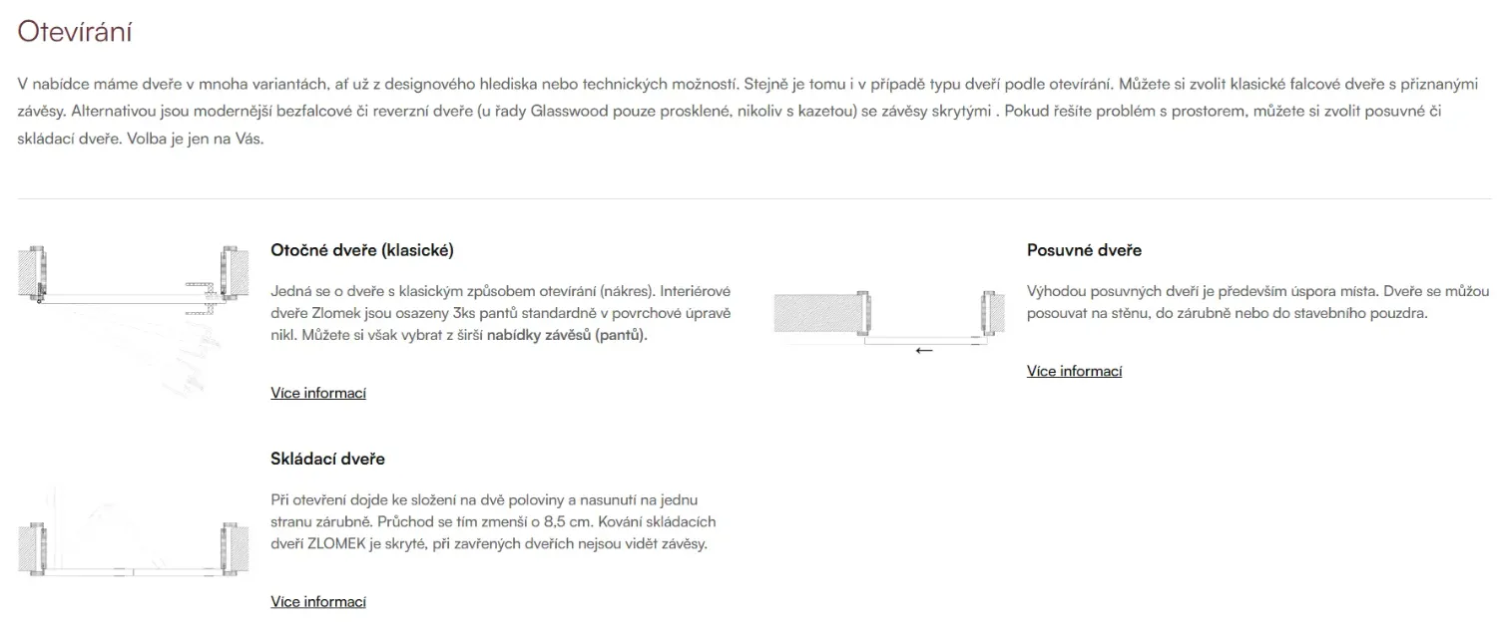Click the folding door diagram illustration

coord(134,533)
